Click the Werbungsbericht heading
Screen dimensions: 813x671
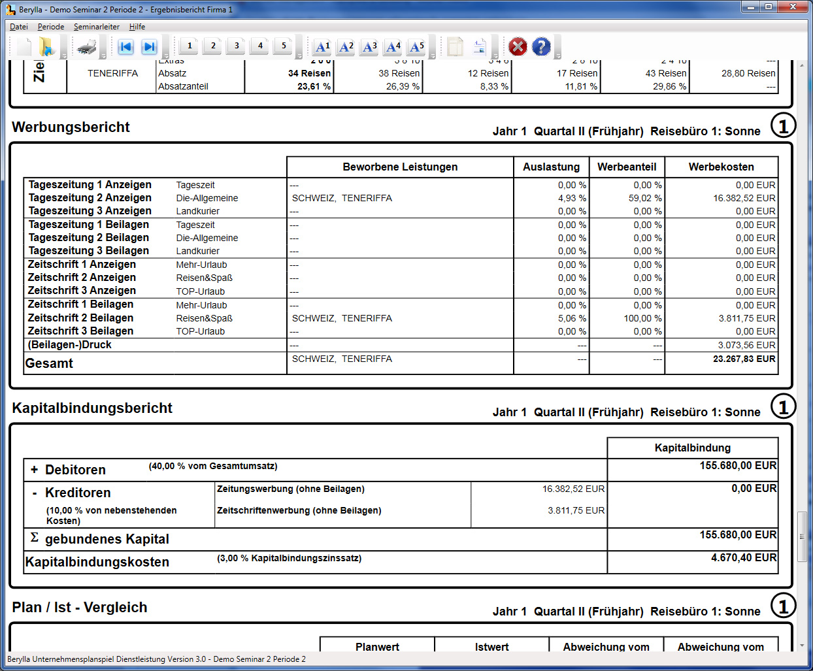tap(71, 127)
